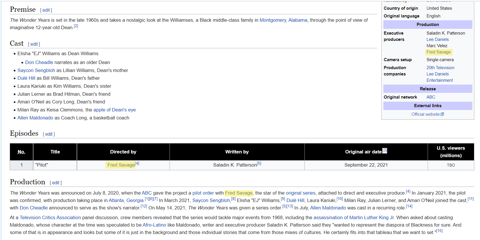Open the Dulé Hill cast link
The height and width of the screenshot is (240, 480).
pyautogui.click(x=26, y=78)
